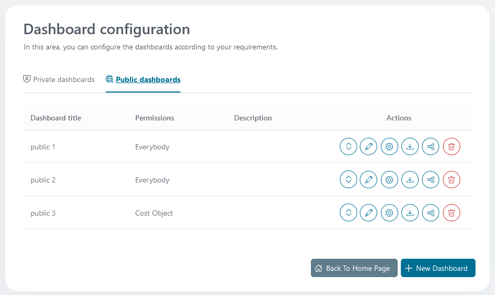Select the Public dashboards tab

click(x=143, y=80)
